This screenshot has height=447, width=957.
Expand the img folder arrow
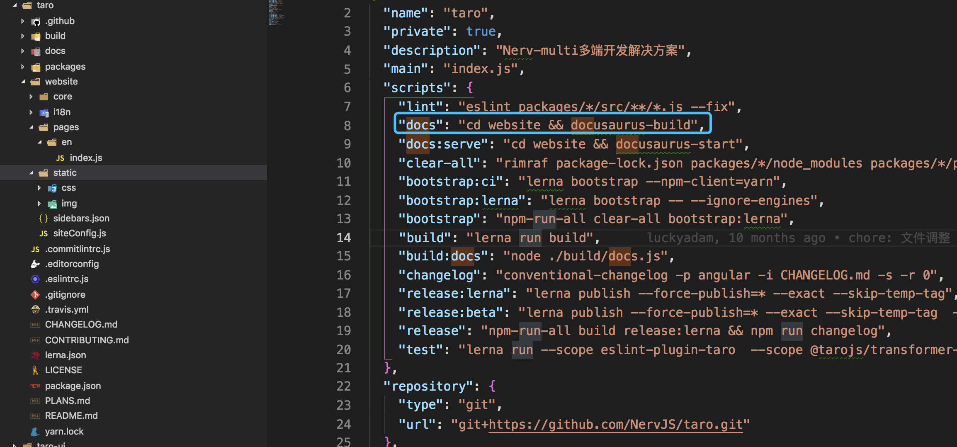[39, 204]
